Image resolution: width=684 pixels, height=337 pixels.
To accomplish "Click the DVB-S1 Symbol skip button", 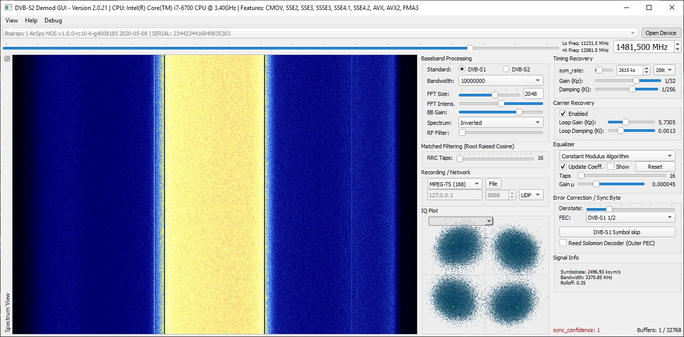I will coord(616,232).
